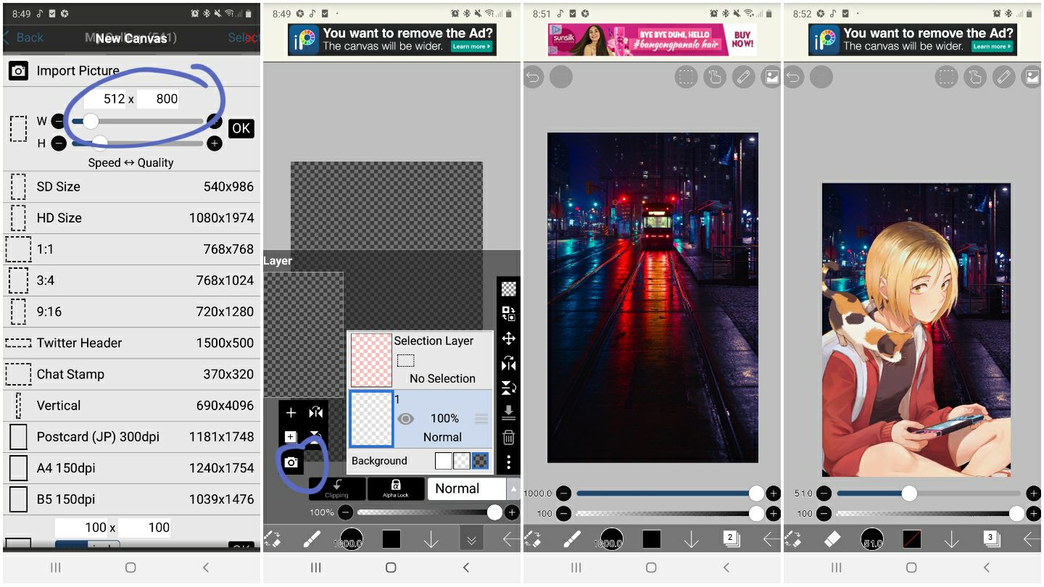Select the Chat Stamp 370x320 canvas

click(x=131, y=374)
